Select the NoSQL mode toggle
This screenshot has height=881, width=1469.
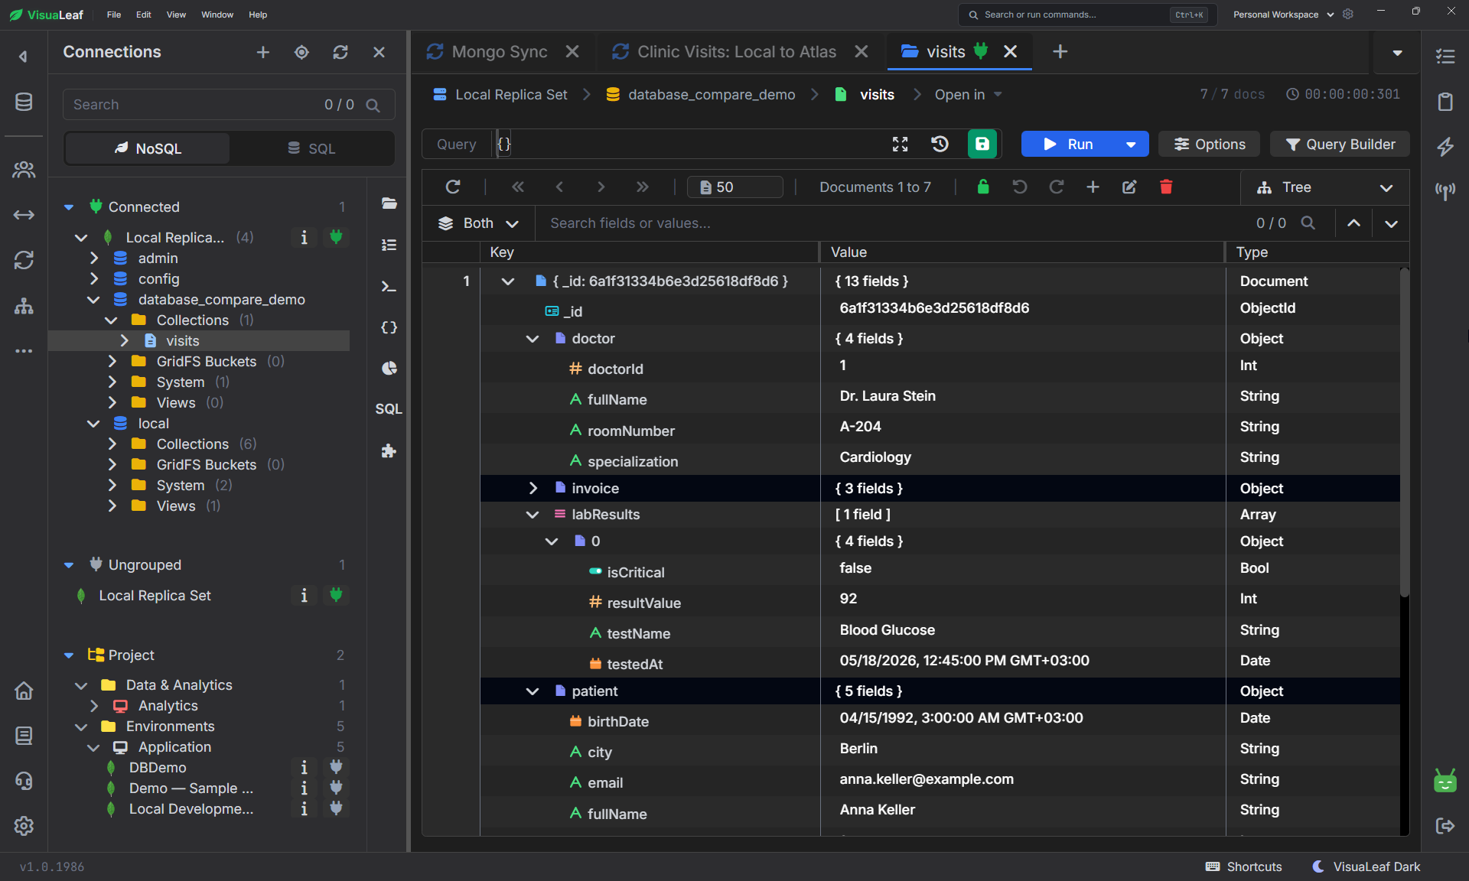click(148, 148)
